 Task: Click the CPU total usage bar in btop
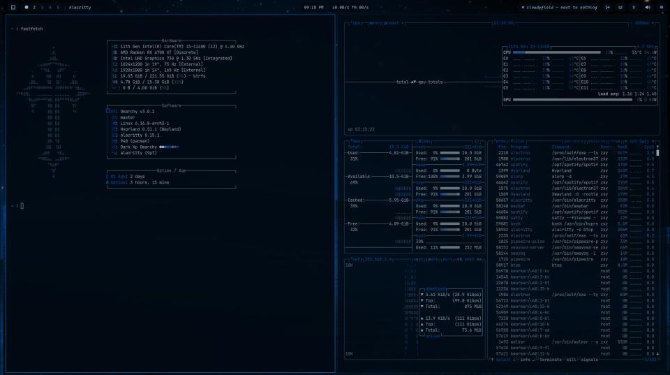(x=557, y=52)
